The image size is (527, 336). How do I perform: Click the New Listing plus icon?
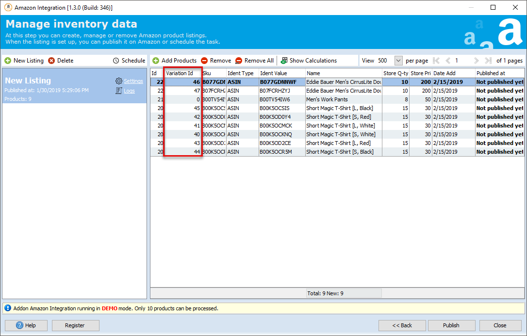[x=8, y=61]
